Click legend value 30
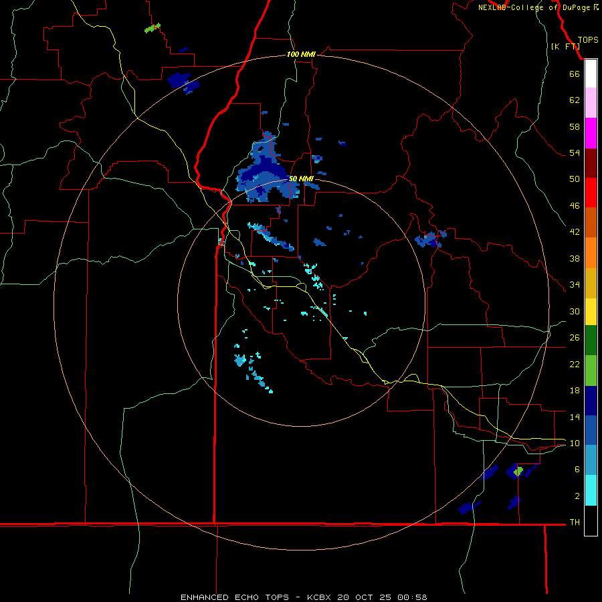 (x=575, y=311)
